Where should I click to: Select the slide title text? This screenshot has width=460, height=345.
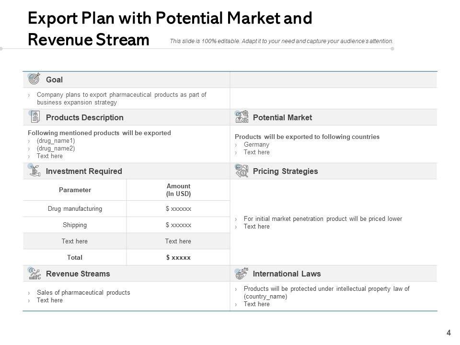click(170, 29)
